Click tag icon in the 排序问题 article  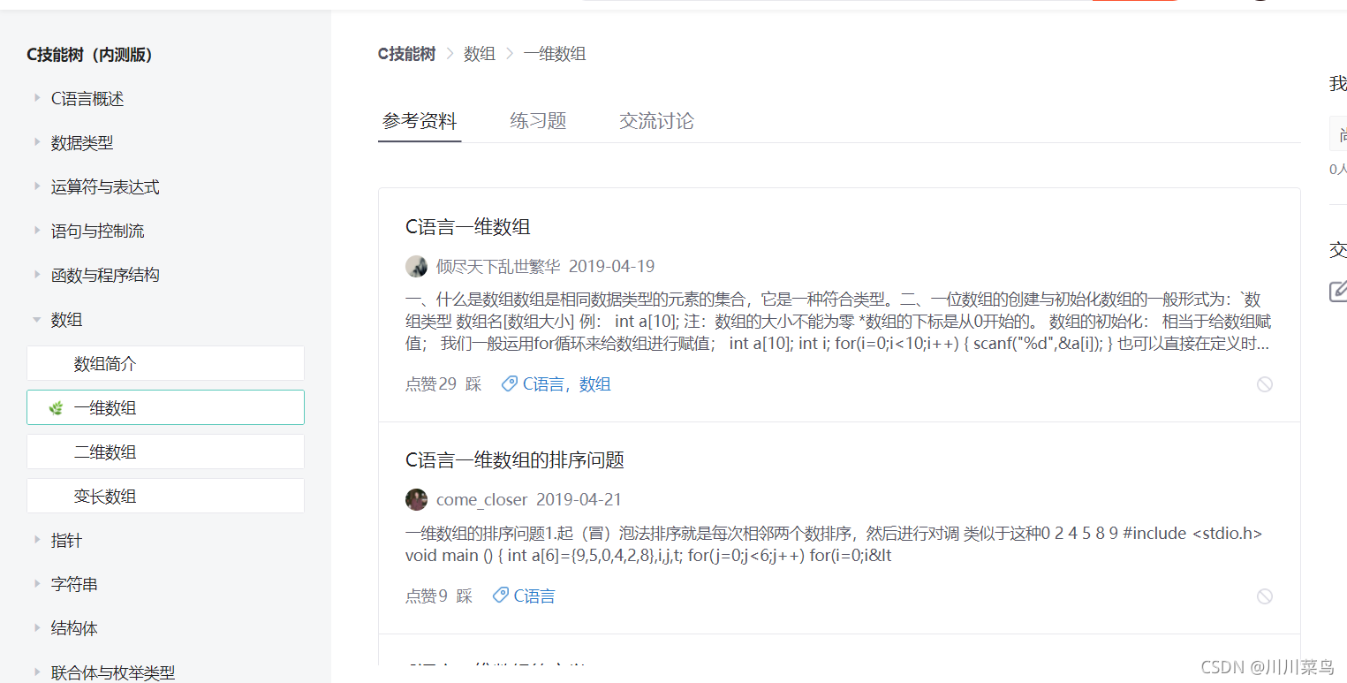point(500,596)
